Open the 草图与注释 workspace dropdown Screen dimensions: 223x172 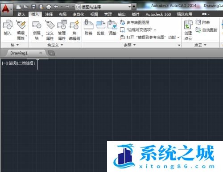[103, 7]
